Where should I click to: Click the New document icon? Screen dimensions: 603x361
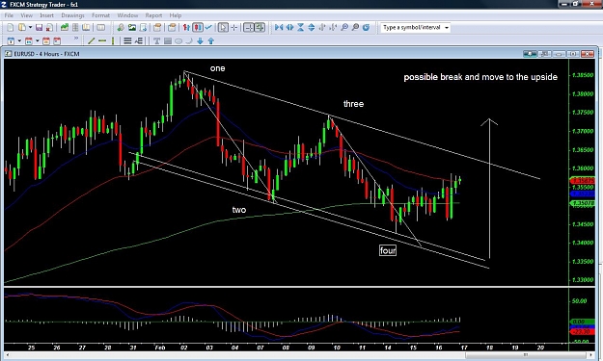(x=11, y=27)
